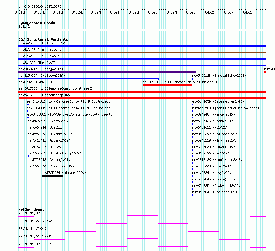Open nsv2818186 (Huddleston2016) label
Screen dimensions: 275x251
pyautogui.click(x=217, y=160)
